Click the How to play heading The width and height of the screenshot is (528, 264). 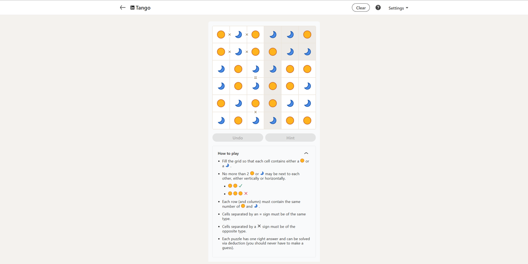[x=228, y=153]
